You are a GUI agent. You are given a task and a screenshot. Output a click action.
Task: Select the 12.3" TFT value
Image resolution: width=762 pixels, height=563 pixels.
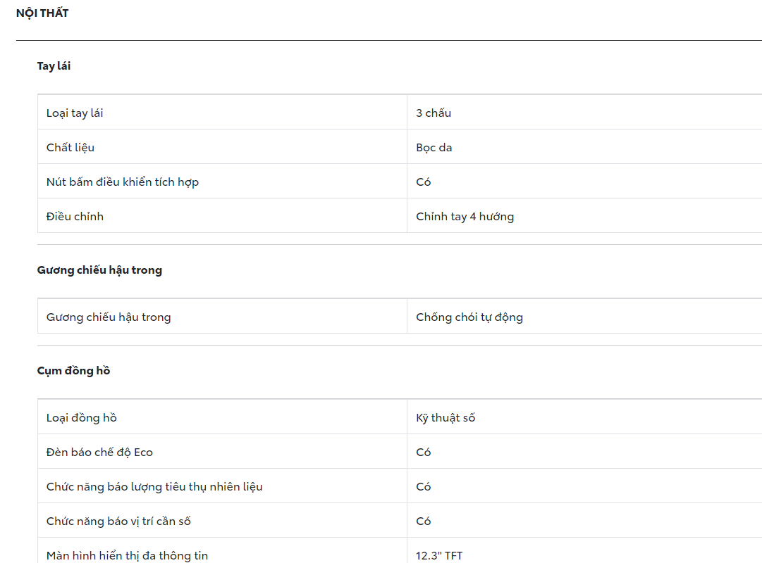pyautogui.click(x=439, y=556)
